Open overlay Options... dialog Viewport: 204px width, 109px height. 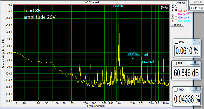[177, 25]
